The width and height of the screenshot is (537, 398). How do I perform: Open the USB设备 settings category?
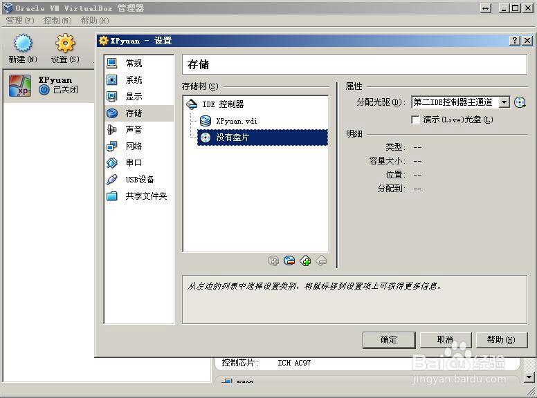click(138, 180)
